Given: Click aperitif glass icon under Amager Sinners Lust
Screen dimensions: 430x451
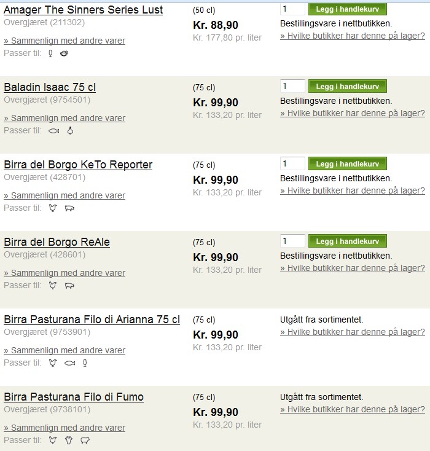Looking at the screenshot, I should tap(50, 53).
